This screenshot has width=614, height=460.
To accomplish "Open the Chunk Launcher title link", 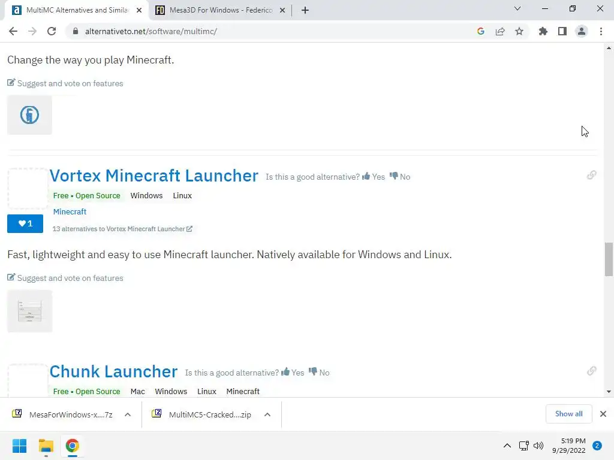I will pos(113,371).
